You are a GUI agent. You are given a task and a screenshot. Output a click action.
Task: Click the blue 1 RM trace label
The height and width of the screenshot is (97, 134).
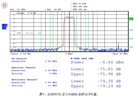5,25
